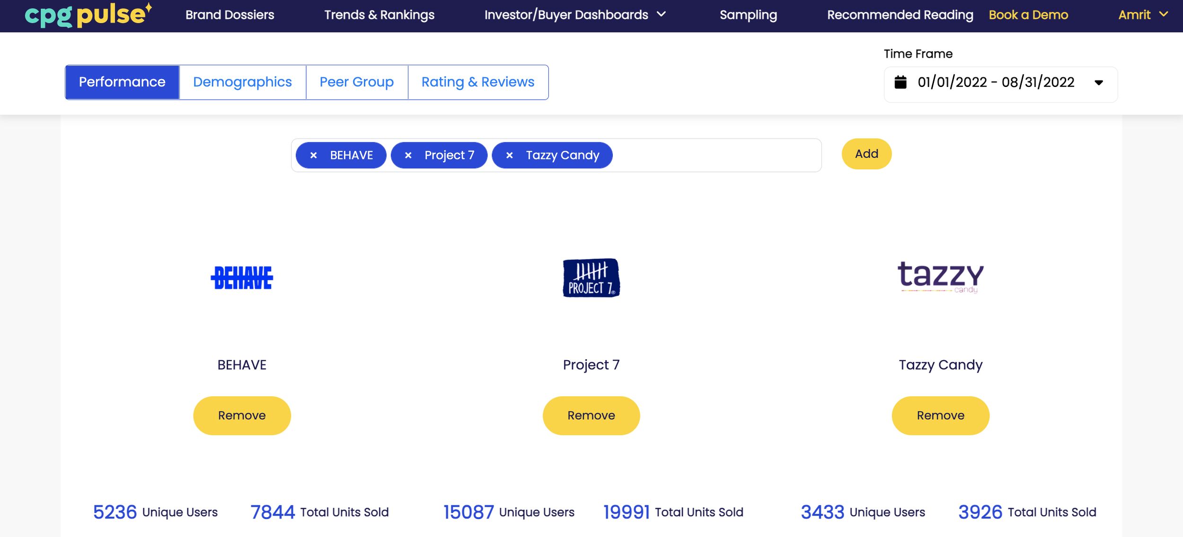Switch to the Demographics tab
This screenshot has width=1183, height=537.
click(242, 82)
